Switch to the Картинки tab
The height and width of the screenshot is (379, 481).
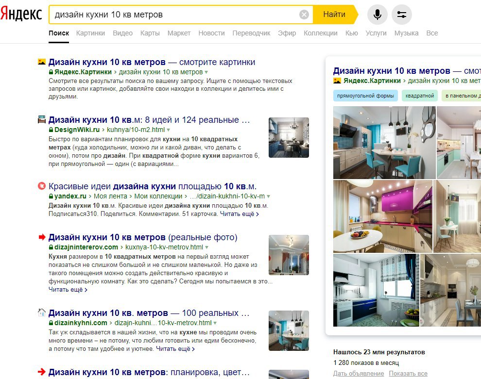point(90,33)
